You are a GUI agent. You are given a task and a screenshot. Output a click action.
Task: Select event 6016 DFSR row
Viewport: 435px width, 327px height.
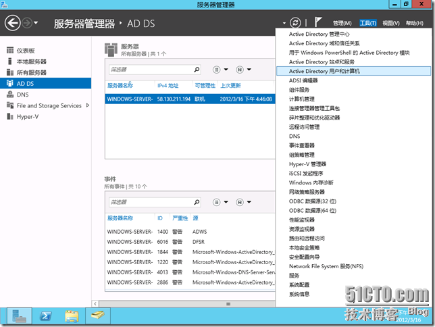190,242
